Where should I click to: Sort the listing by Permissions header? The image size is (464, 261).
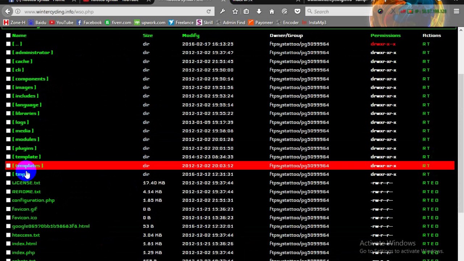click(385, 36)
